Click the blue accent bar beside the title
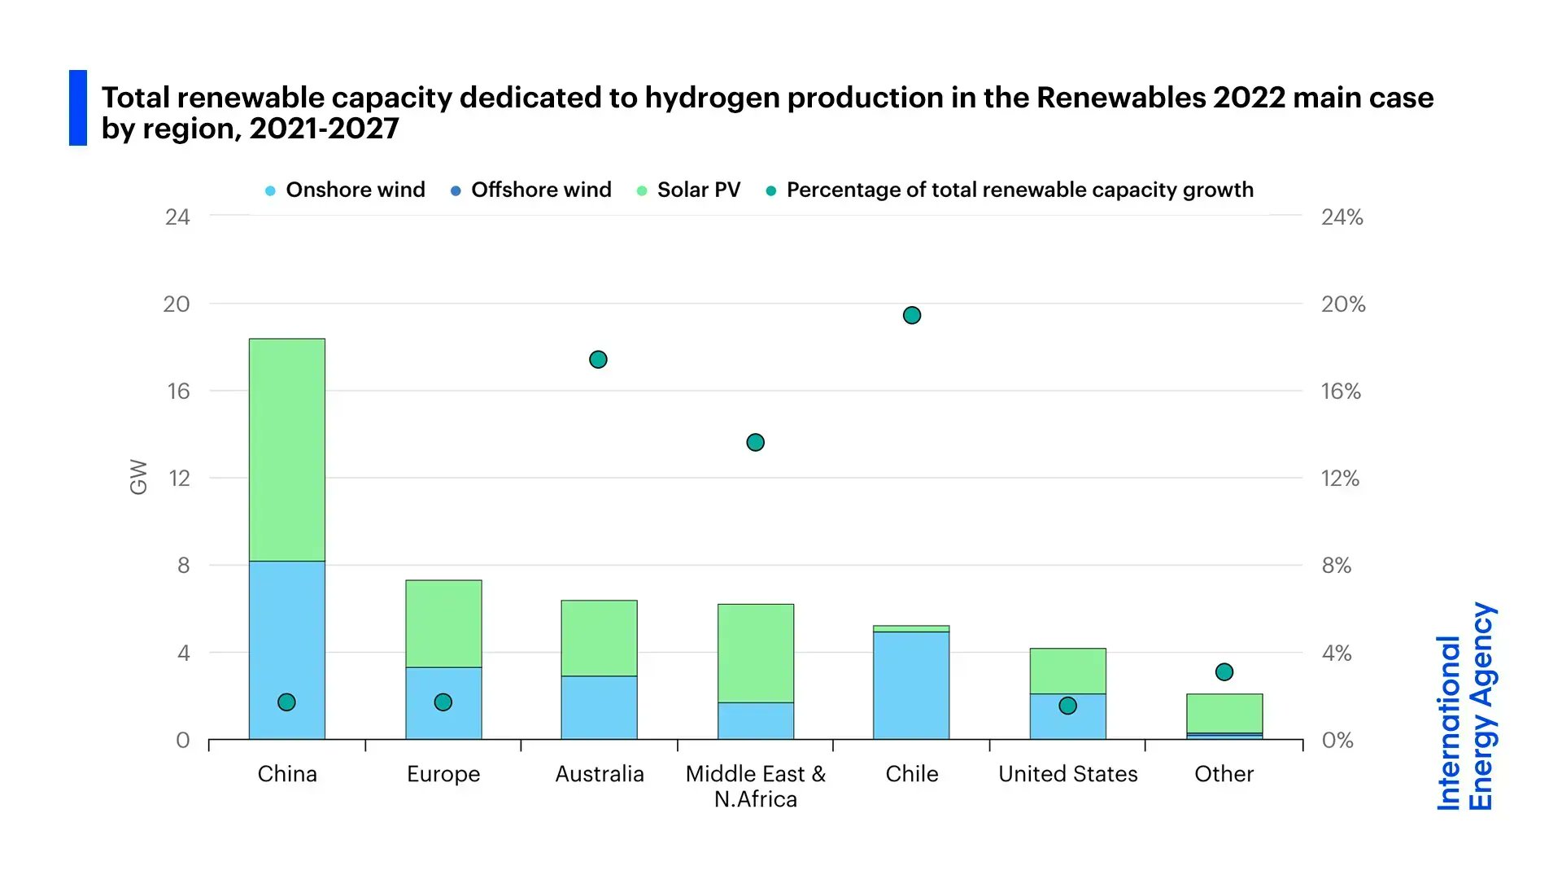The width and height of the screenshot is (1562, 879). [77, 110]
